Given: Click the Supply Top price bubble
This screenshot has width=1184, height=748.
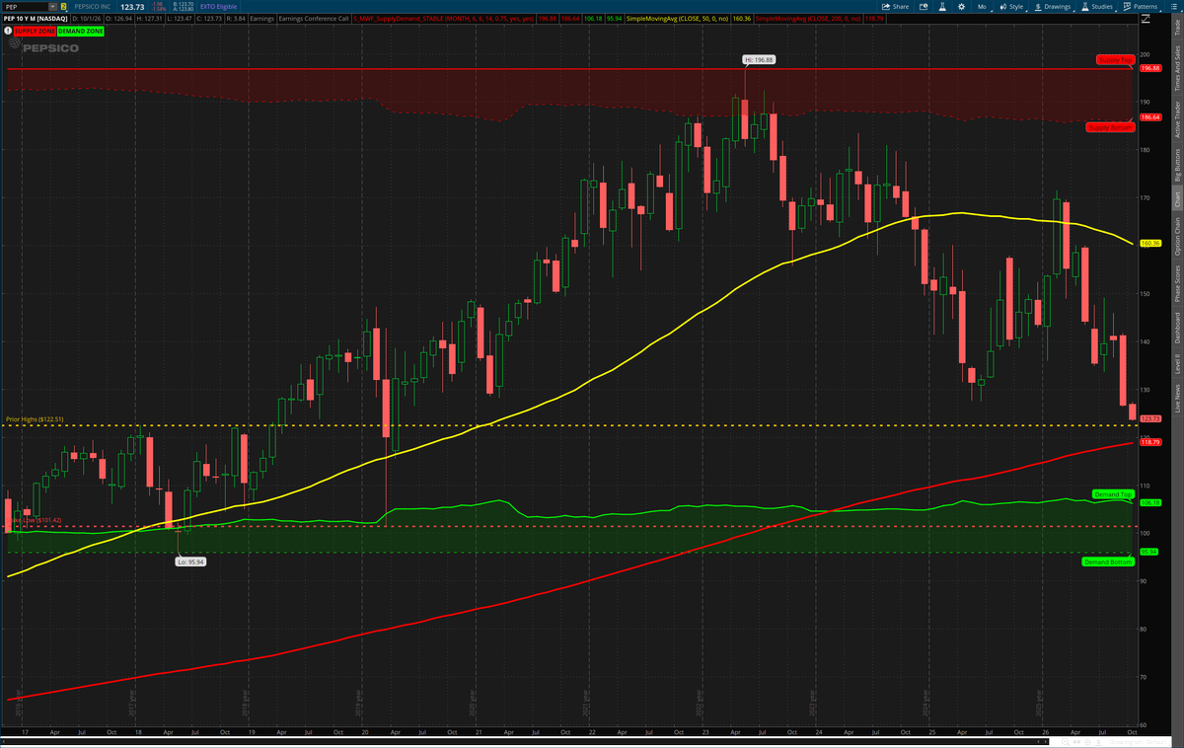Looking at the screenshot, I should [1114, 60].
